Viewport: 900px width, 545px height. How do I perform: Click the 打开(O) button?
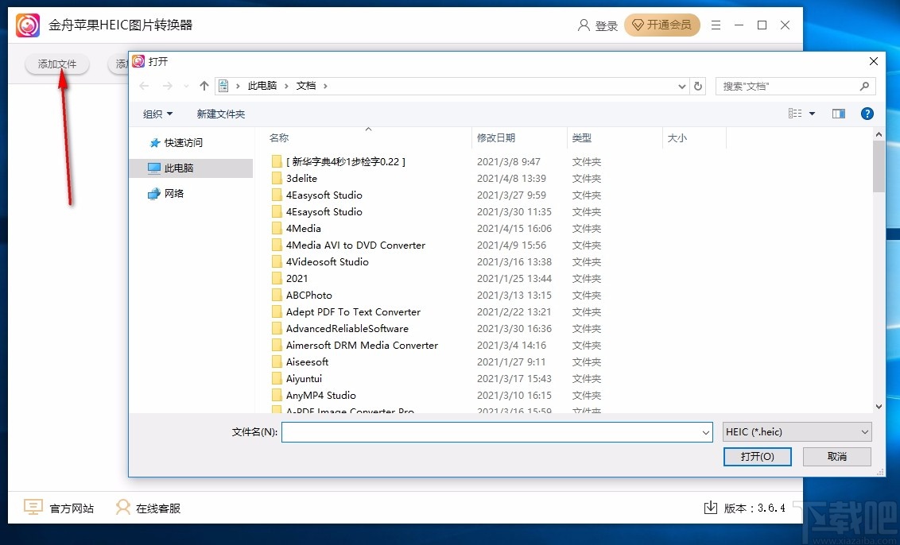756,457
